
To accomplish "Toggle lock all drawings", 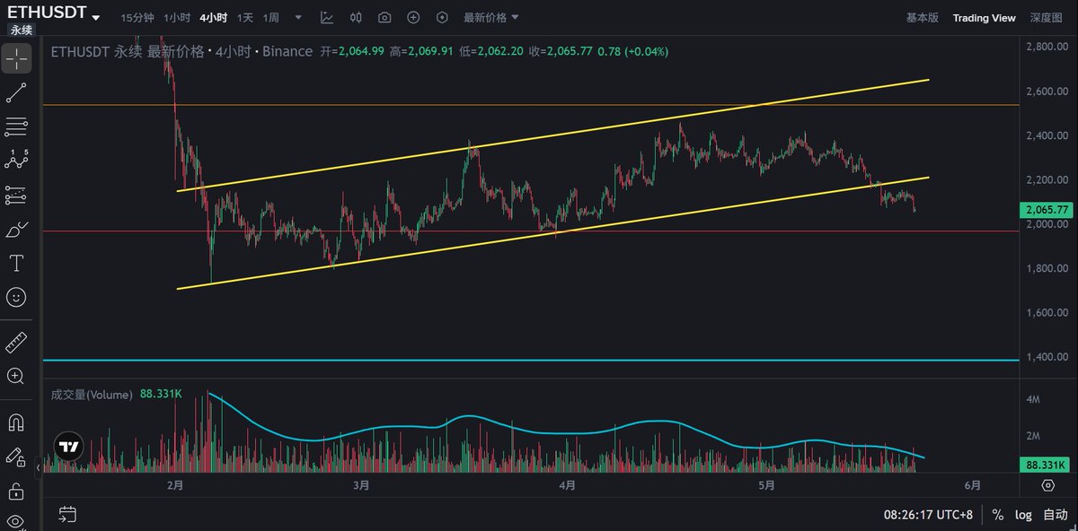I will pyautogui.click(x=16, y=490).
